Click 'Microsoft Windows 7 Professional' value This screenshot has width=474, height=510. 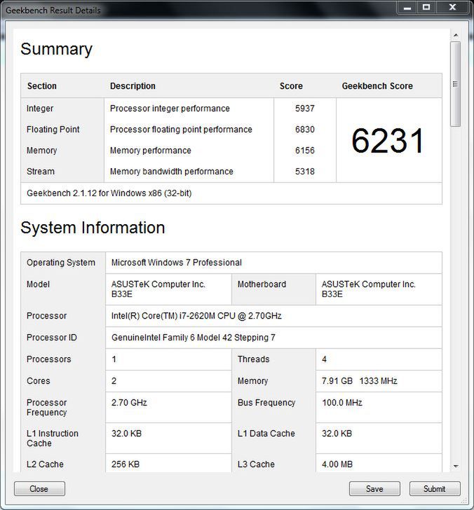click(177, 263)
